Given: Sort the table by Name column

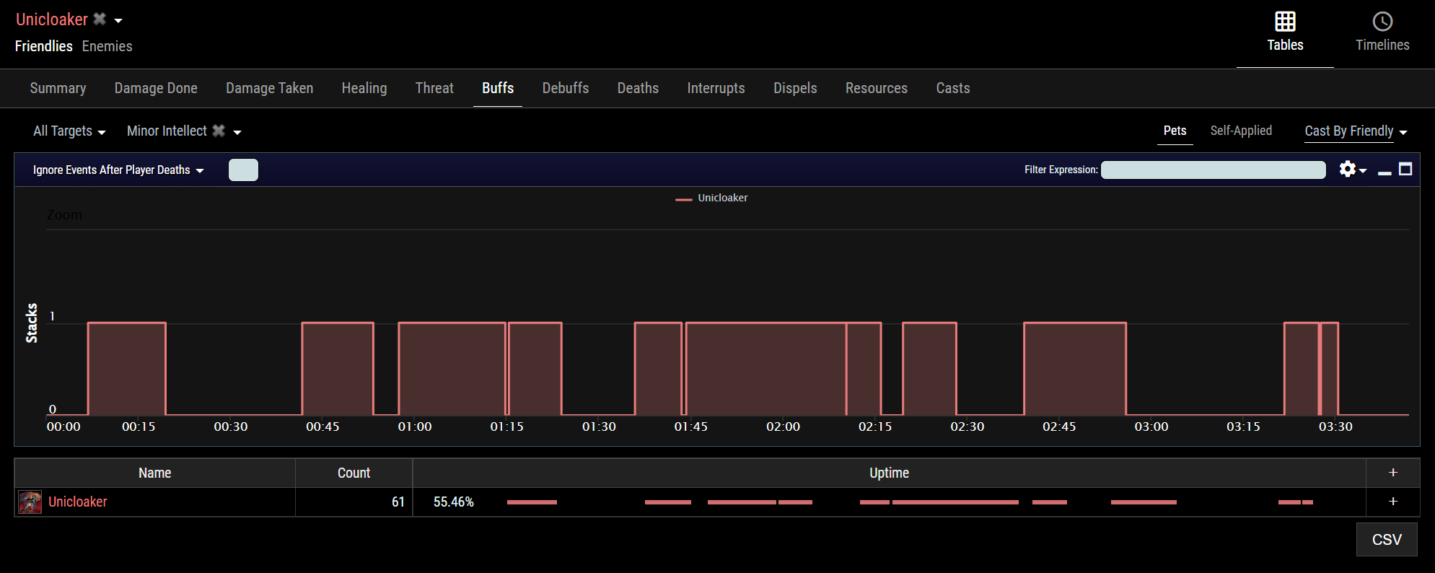Looking at the screenshot, I should [155, 473].
